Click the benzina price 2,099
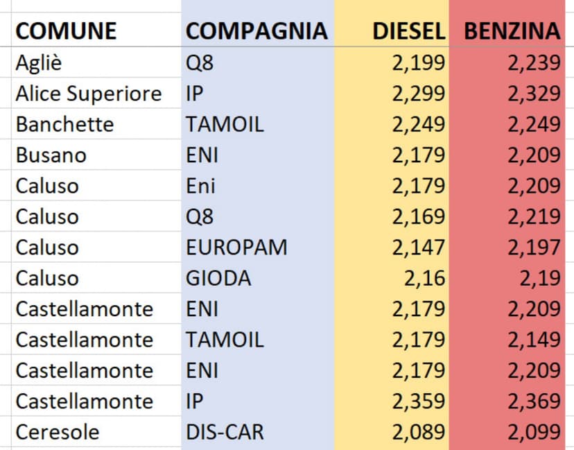The height and width of the screenshot is (450, 574). pos(533,432)
